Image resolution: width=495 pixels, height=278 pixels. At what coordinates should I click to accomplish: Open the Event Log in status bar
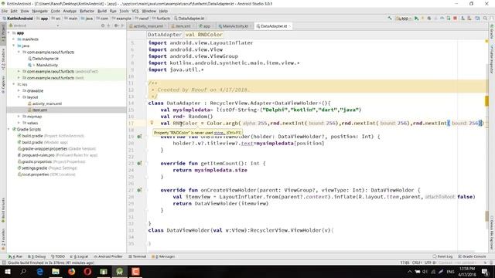(442, 256)
